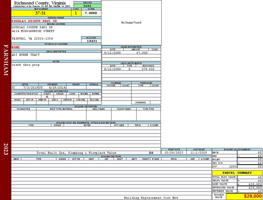Click the account number 18421
The image size is (263, 200).
[x=92, y=41]
